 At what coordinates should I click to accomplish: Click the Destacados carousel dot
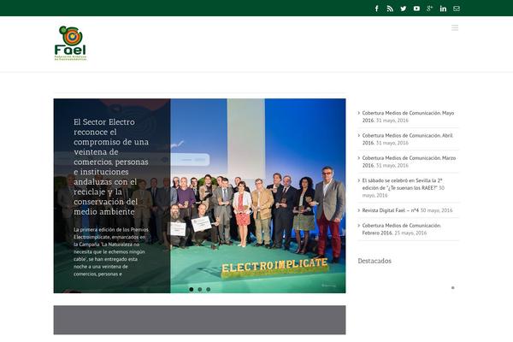[x=453, y=287]
